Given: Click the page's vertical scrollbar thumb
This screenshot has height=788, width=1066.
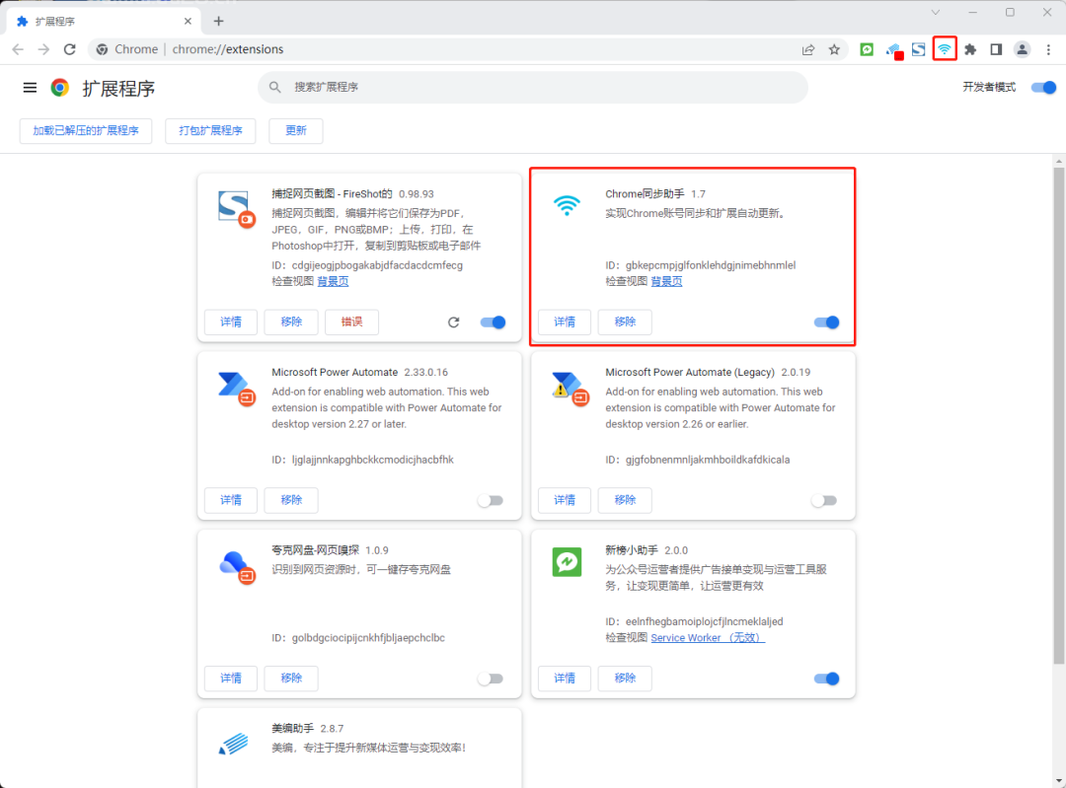Looking at the screenshot, I should pos(1058,416).
